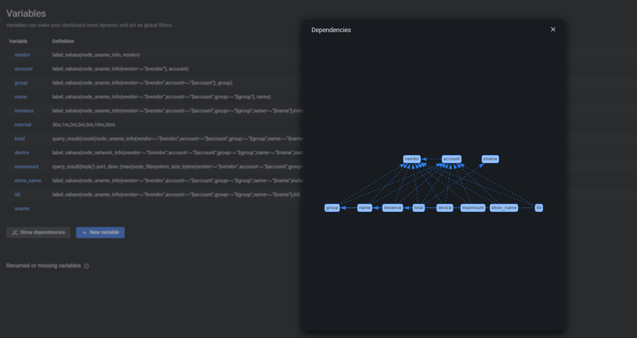Select the group node in the graph

(x=332, y=207)
